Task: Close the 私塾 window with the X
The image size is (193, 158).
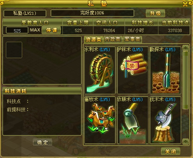Action: tap(185, 4)
